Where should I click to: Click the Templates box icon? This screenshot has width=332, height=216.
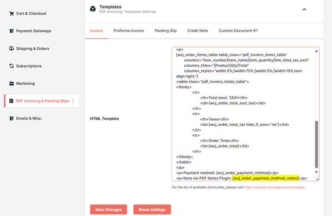tap(93, 9)
